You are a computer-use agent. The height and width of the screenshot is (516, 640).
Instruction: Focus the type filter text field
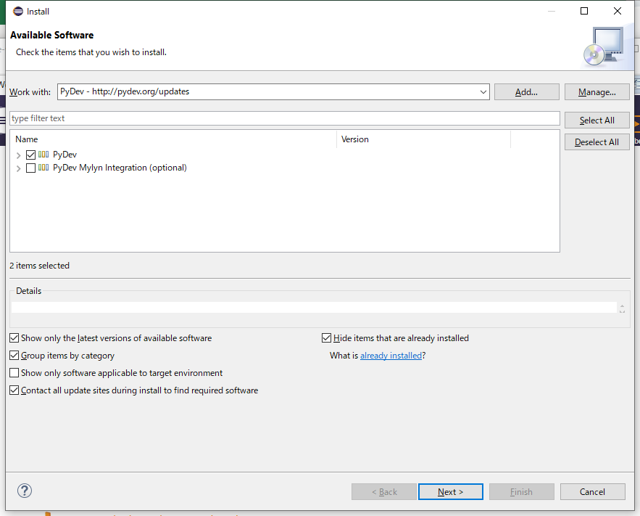coord(285,118)
